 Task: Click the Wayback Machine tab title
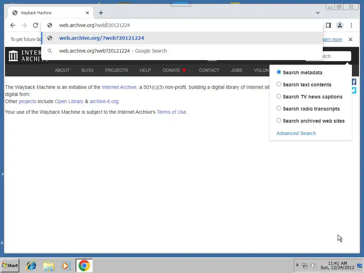(x=36, y=13)
